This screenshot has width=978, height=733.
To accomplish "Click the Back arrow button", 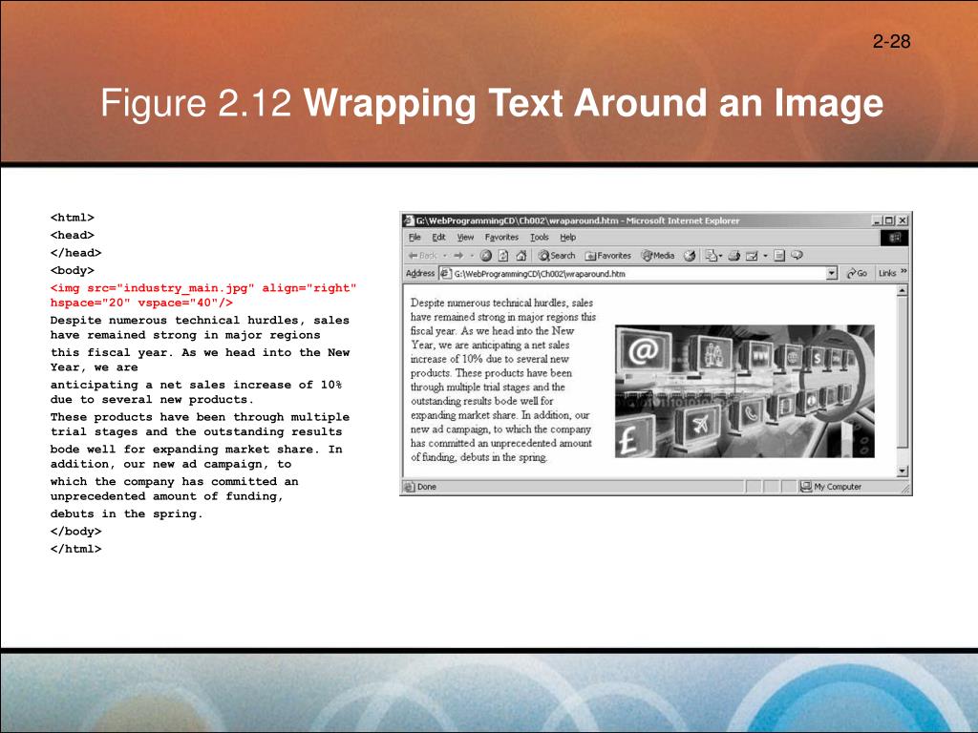I will [422, 256].
